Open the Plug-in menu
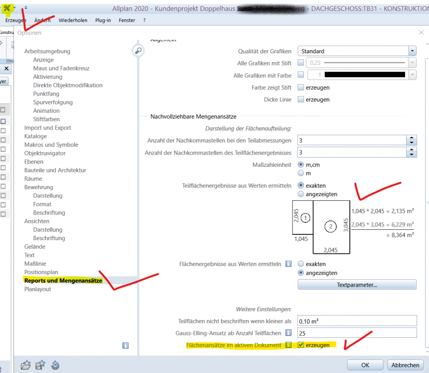The width and height of the screenshot is (429, 373). point(103,20)
